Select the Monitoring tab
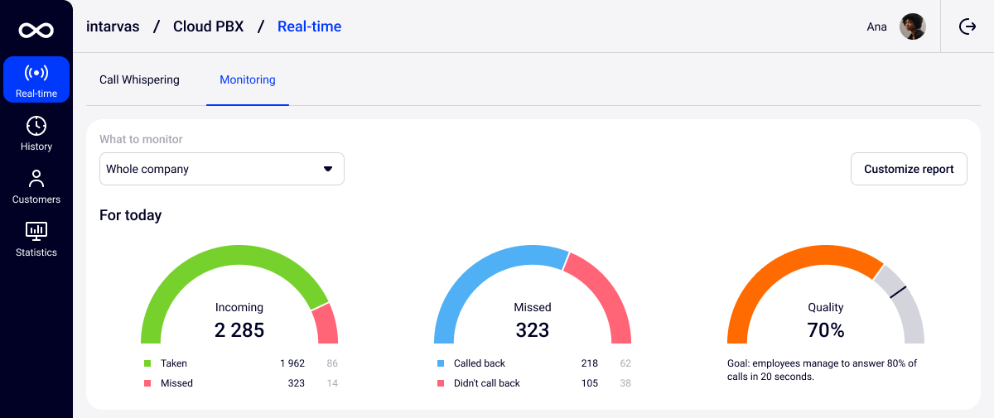Viewport: 994px width, 418px height. point(247,80)
